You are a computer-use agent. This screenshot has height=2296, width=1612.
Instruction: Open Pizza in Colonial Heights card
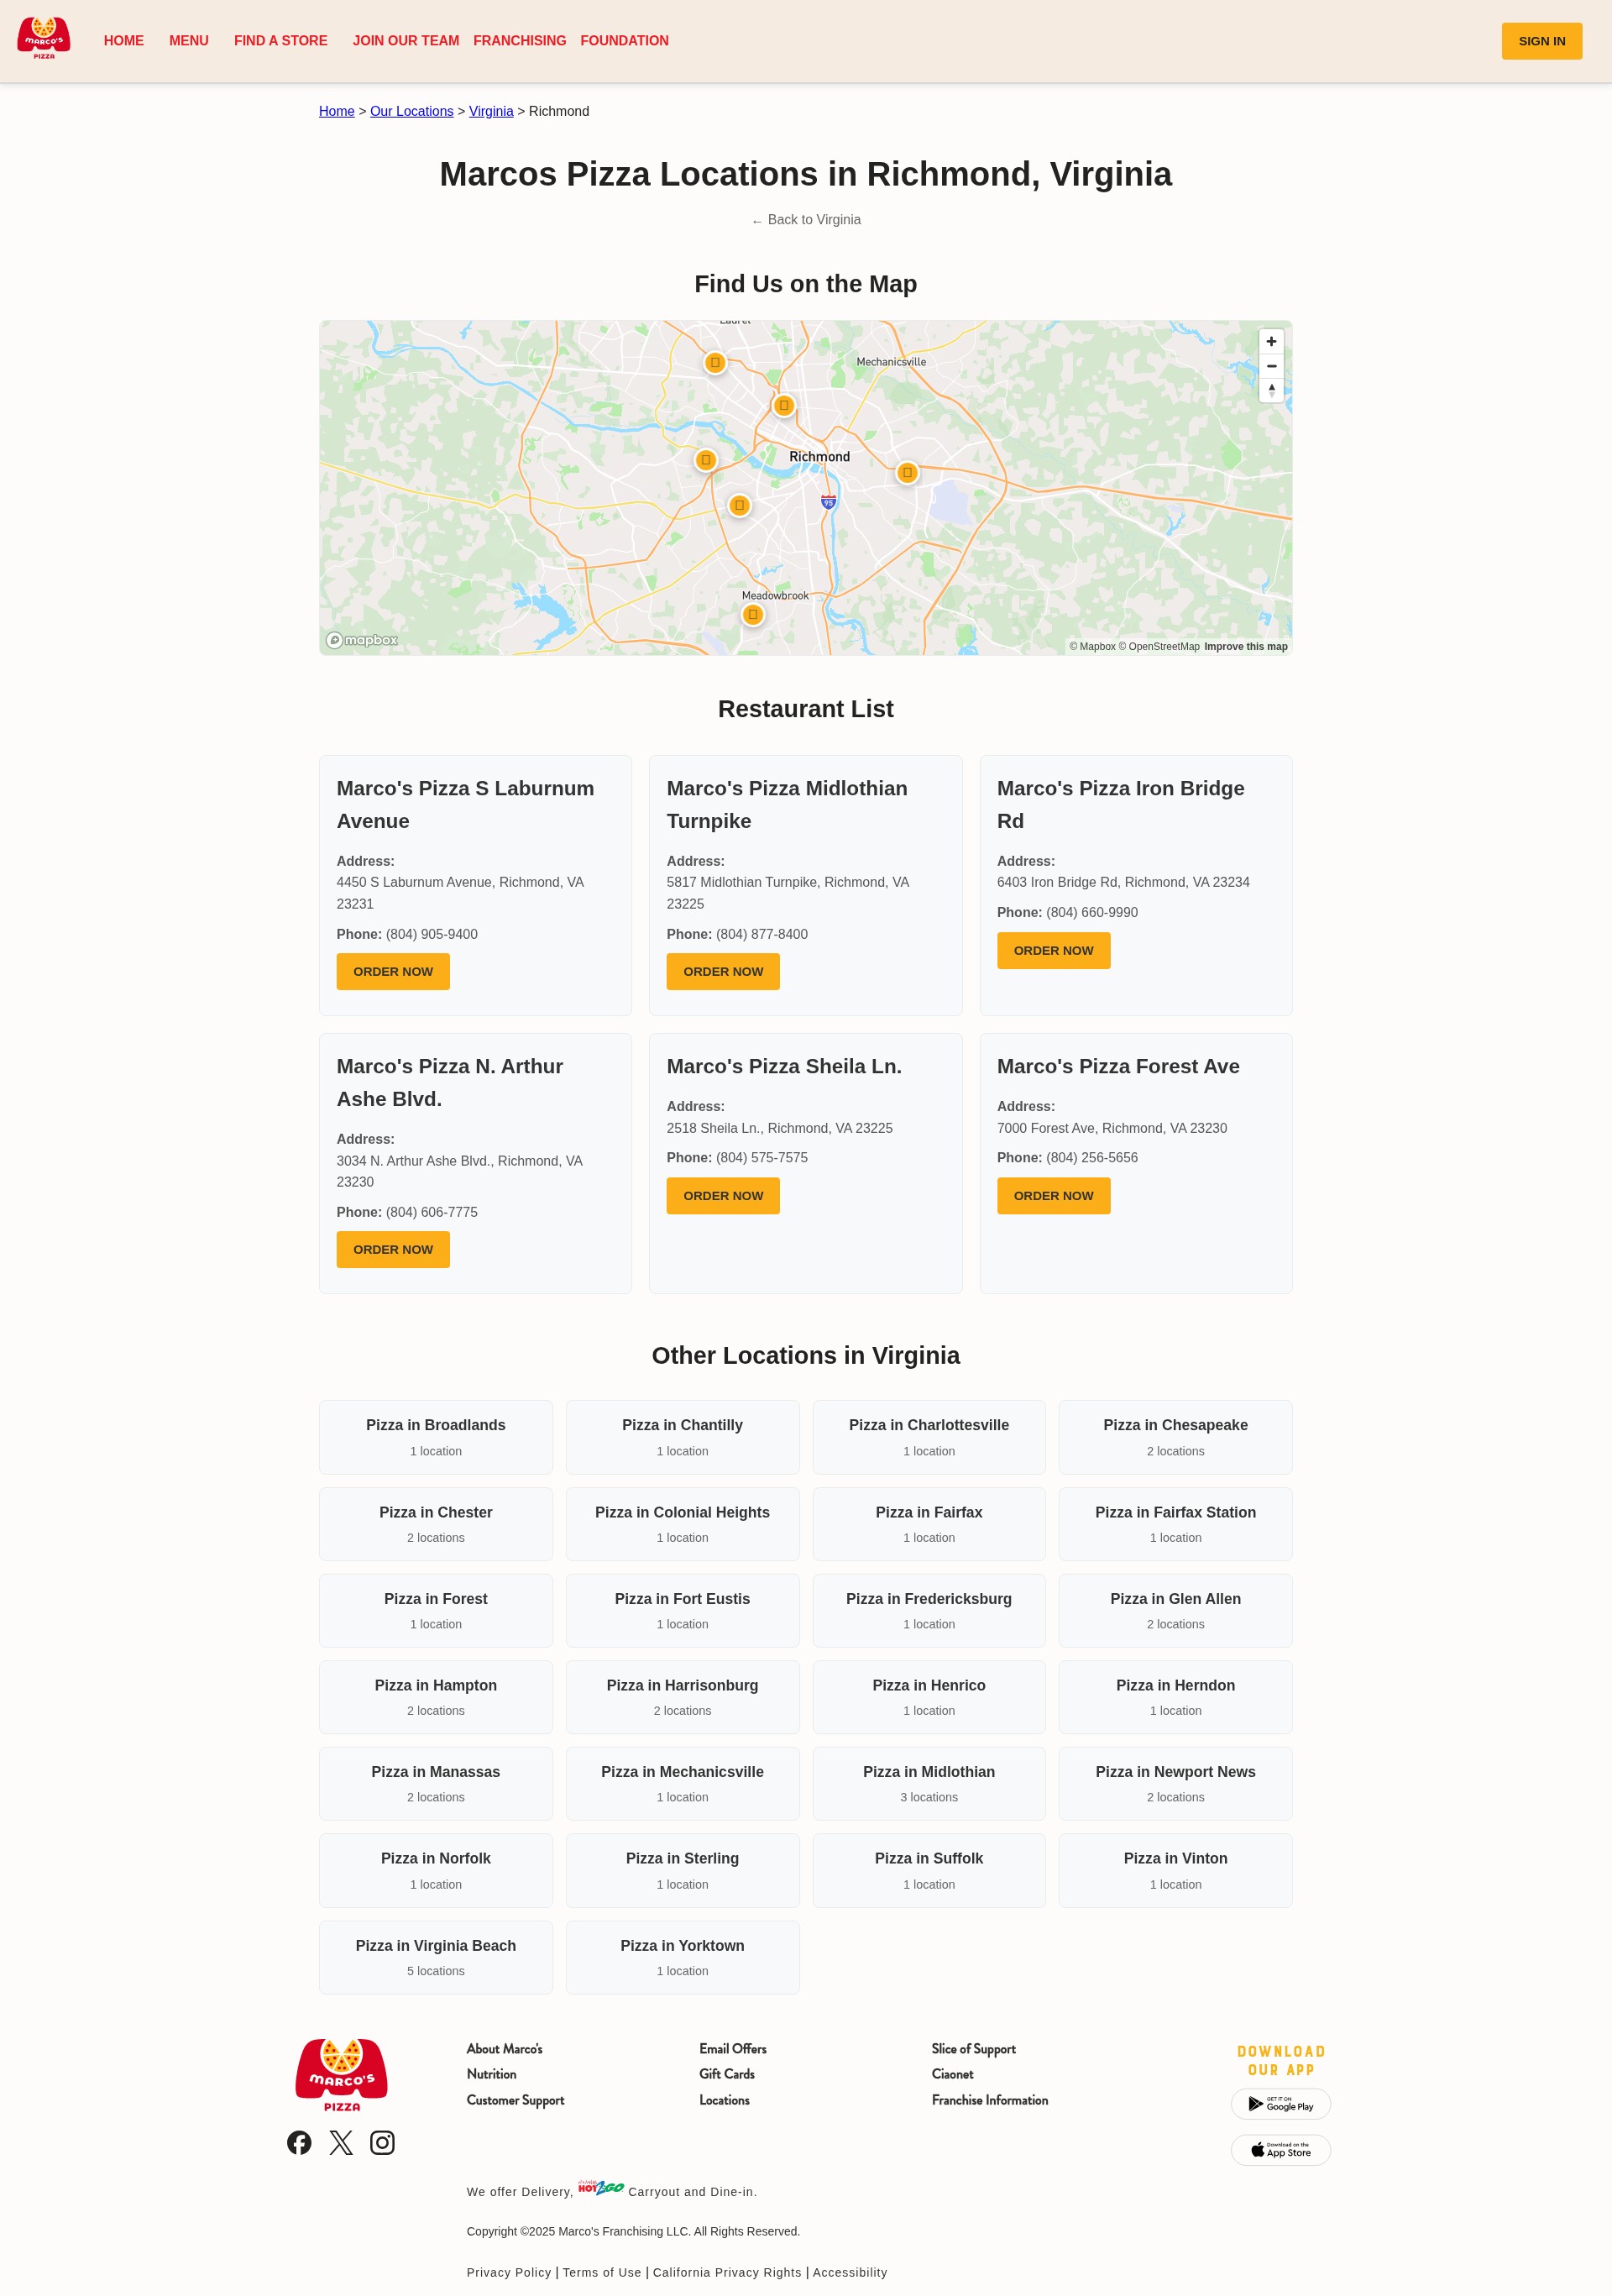[682, 1524]
